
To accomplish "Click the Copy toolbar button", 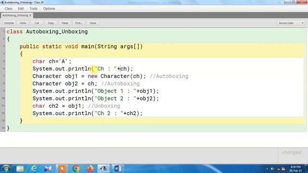I will (51, 23).
